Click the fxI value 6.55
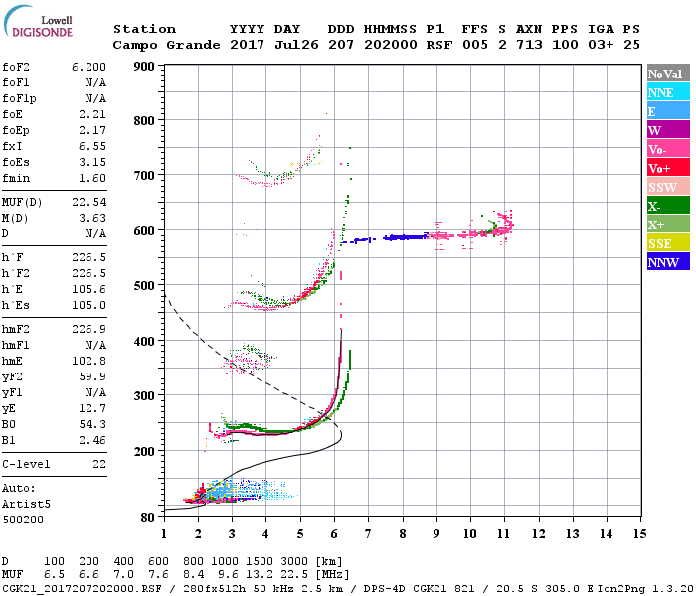Viewport: 696px width, 596px height. (92, 146)
